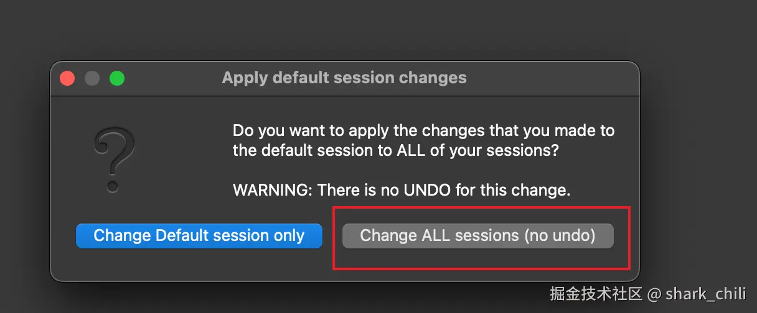Viewport: 757px width, 313px height.
Task: Click the word "UNDO" in the warning
Action: click(x=426, y=190)
